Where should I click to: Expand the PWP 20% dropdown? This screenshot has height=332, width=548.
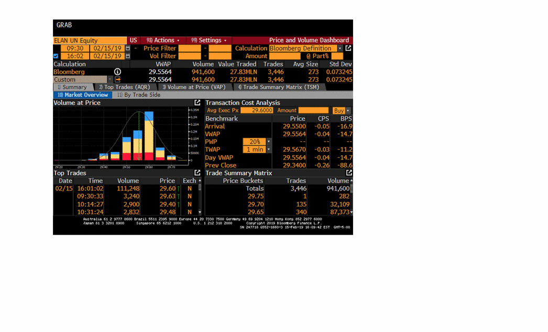(x=269, y=142)
